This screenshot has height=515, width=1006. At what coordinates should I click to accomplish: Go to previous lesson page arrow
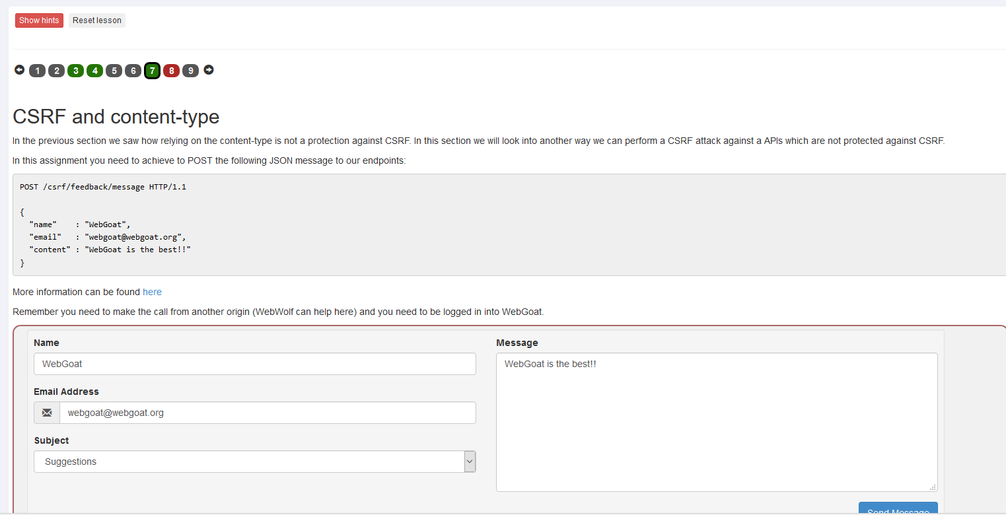pos(20,70)
